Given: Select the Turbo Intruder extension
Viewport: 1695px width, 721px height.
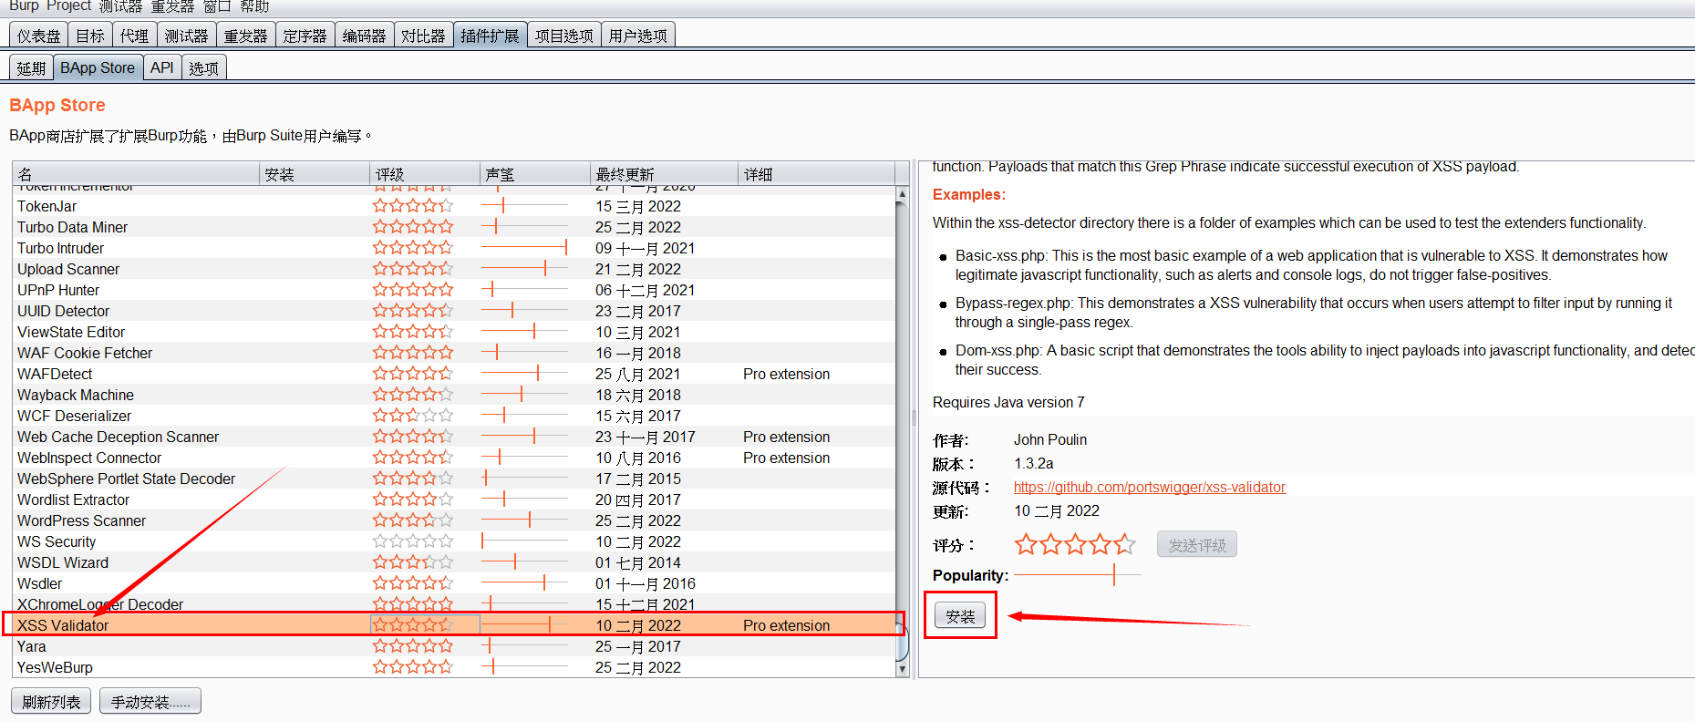Looking at the screenshot, I should click(x=454, y=248).
